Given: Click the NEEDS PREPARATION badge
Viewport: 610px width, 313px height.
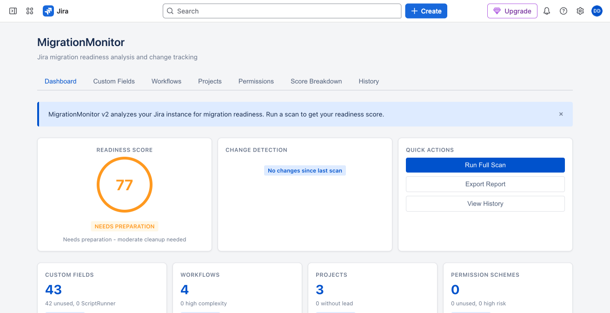Looking at the screenshot, I should tap(125, 226).
